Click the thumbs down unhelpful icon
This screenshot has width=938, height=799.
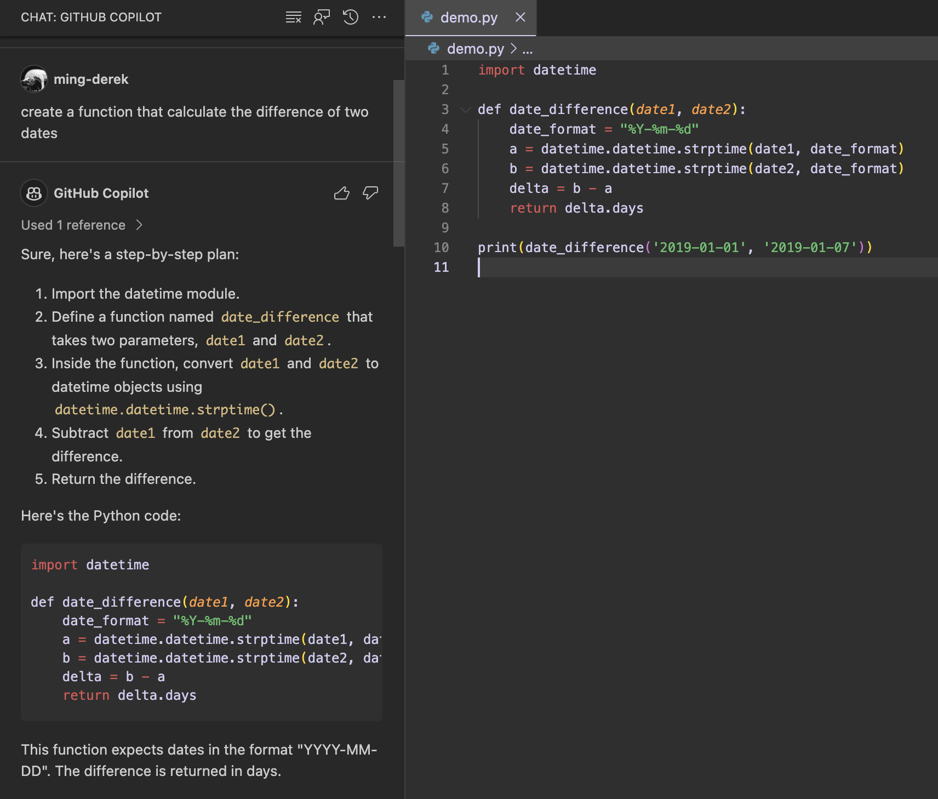click(371, 193)
